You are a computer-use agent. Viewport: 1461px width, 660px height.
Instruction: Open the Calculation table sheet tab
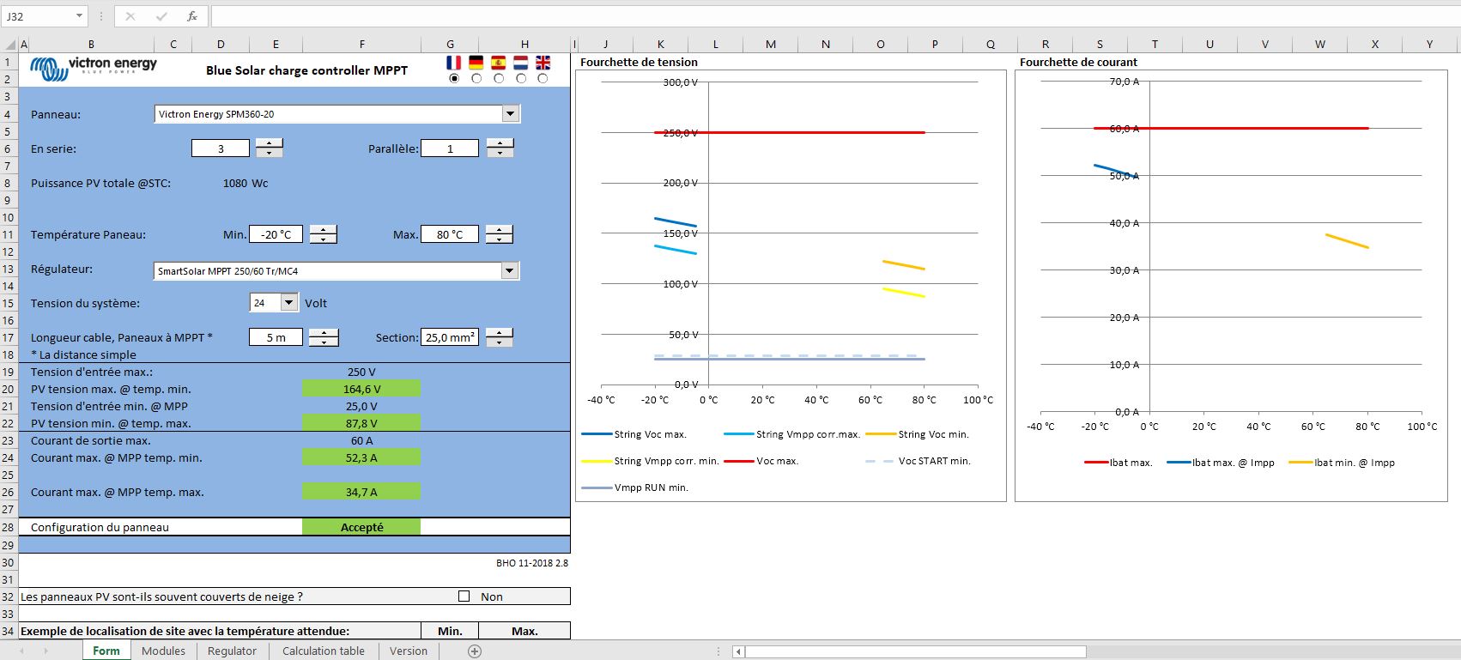[x=323, y=651]
